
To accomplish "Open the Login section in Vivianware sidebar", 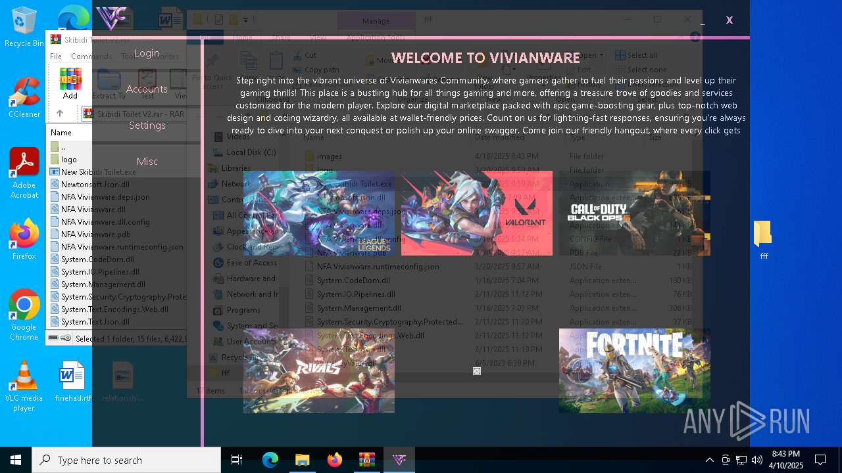I will [x=147, y=53].
